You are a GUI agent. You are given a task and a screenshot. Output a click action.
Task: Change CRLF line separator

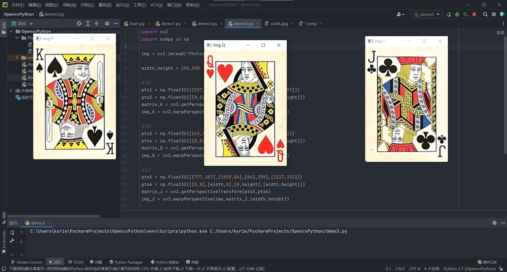click(x=400, y=269)
